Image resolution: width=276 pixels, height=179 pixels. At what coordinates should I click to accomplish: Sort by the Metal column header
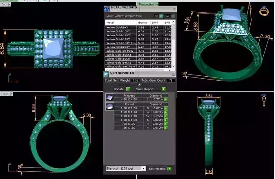[121, 22]
